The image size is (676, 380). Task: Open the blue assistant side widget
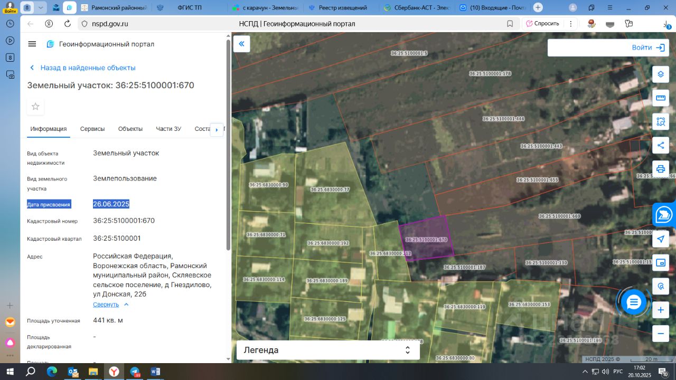click(x=664, y=215)
